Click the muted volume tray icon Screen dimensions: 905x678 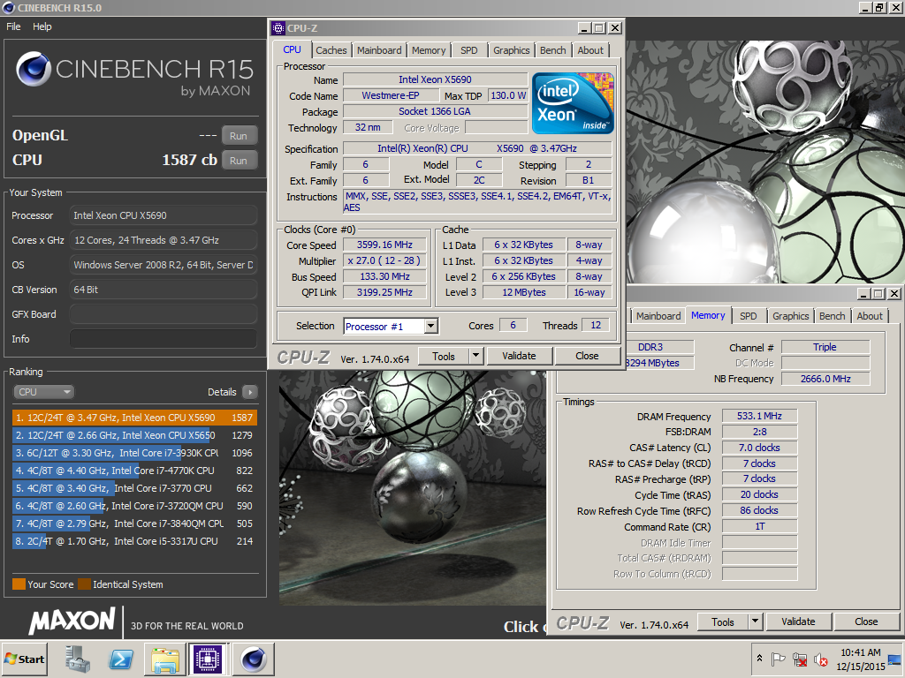(x=820, y=659)
